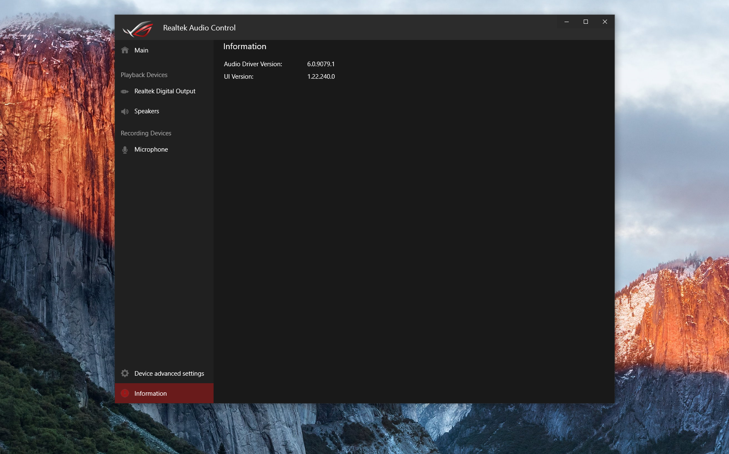This screenshot has width=729, height=454.
Task: Open Device advanced settings
Action: (x=164, y=373)
